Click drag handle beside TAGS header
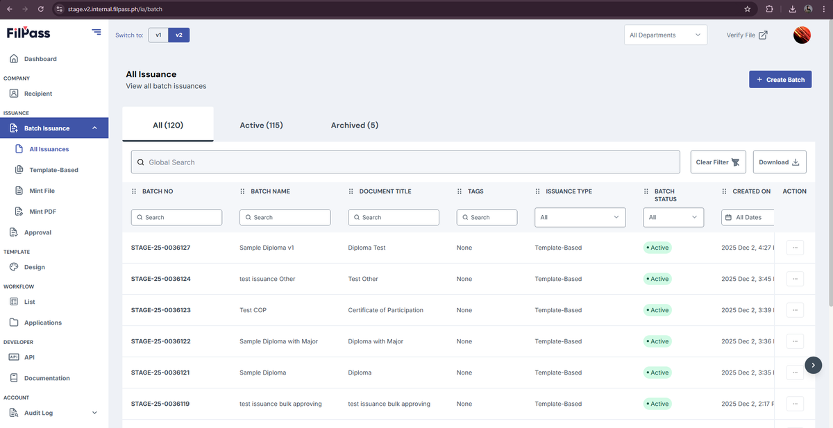Screen dimensions: 833x428 [x=460, y=191]
